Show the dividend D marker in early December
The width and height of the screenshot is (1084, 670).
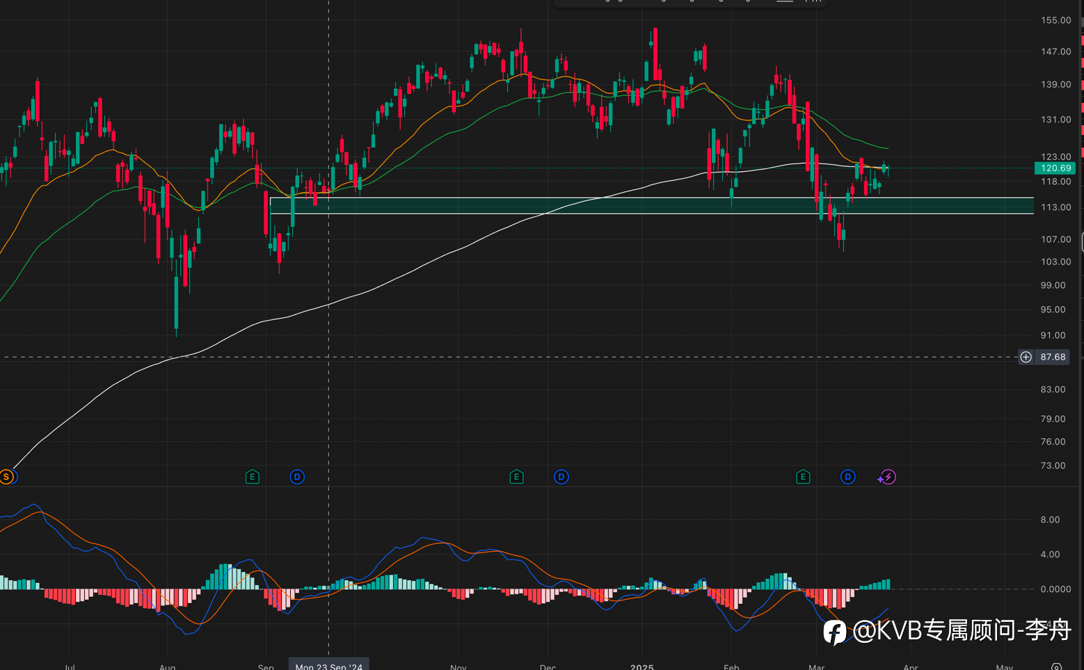coord(561,477)
